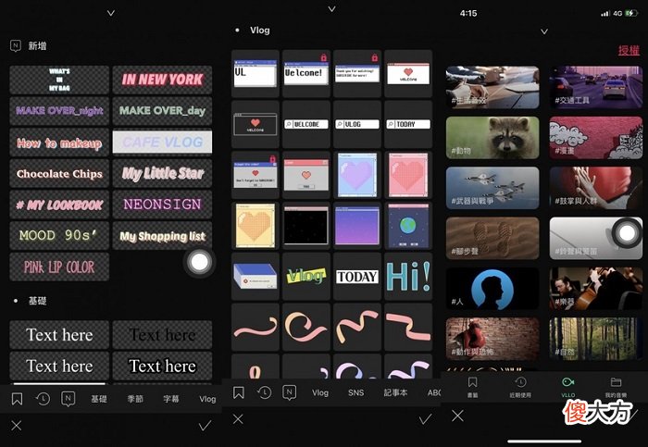Image resolution: width=648 pixels, height=447 pixels.
Task: Choose NEONSIGN text style
Action: tap(162, 205)
